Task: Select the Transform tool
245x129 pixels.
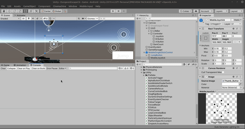Action: (31, 11)
